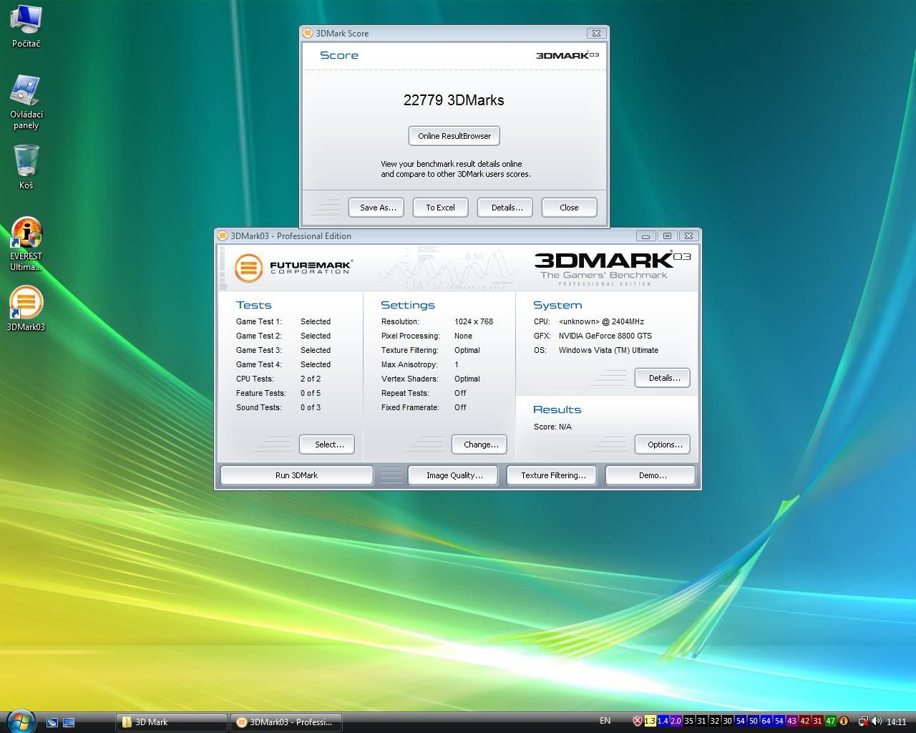Click the 14:11 taskbar clock
Screen dimensions: 916x733
point(897,722)
